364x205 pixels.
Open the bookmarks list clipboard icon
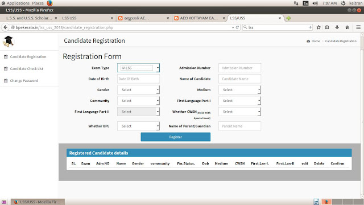coord(327,27)
